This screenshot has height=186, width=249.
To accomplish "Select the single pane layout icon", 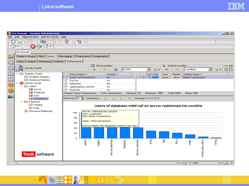I will (x=231, y=70).
